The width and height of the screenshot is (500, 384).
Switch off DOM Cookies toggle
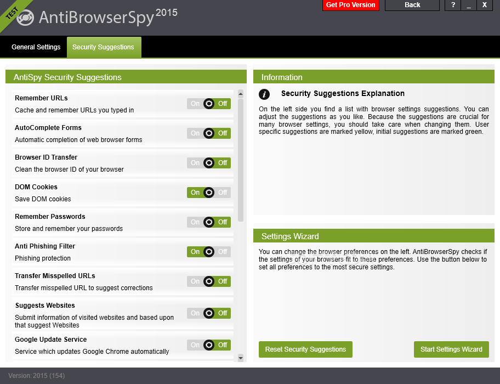coord(209,193)
